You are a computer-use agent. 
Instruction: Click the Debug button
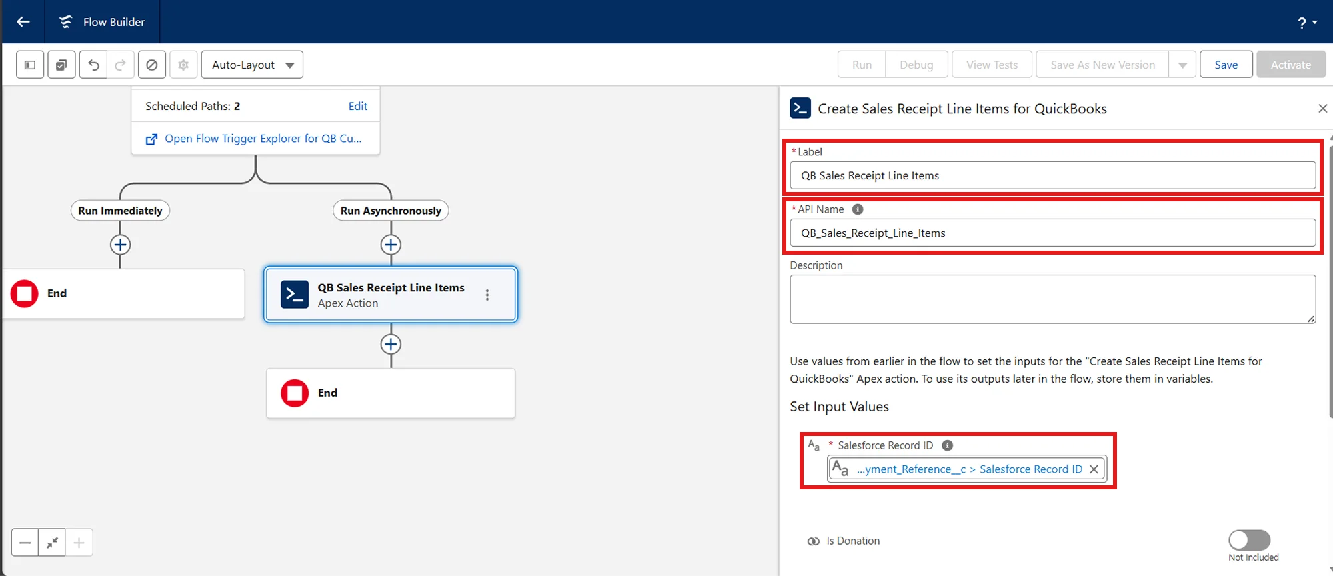[x=916, y=65]
